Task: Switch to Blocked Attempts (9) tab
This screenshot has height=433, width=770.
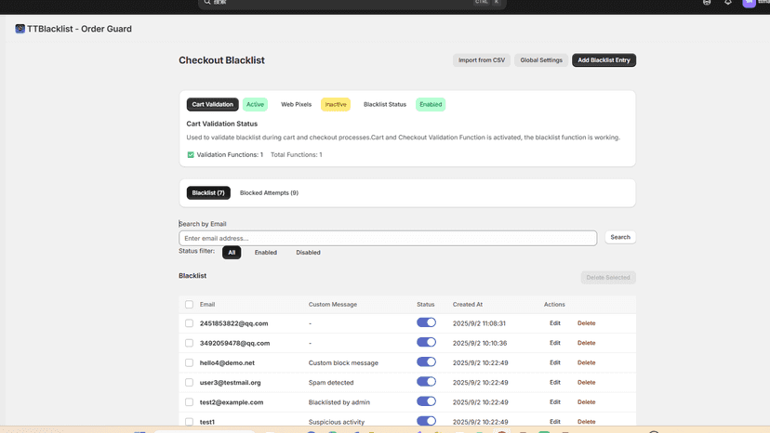Action: pos(269,193)
